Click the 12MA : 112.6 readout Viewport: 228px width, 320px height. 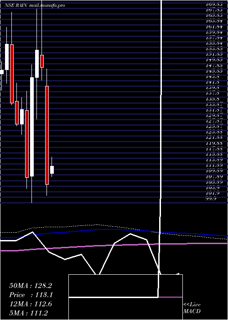tap(31, 304)
